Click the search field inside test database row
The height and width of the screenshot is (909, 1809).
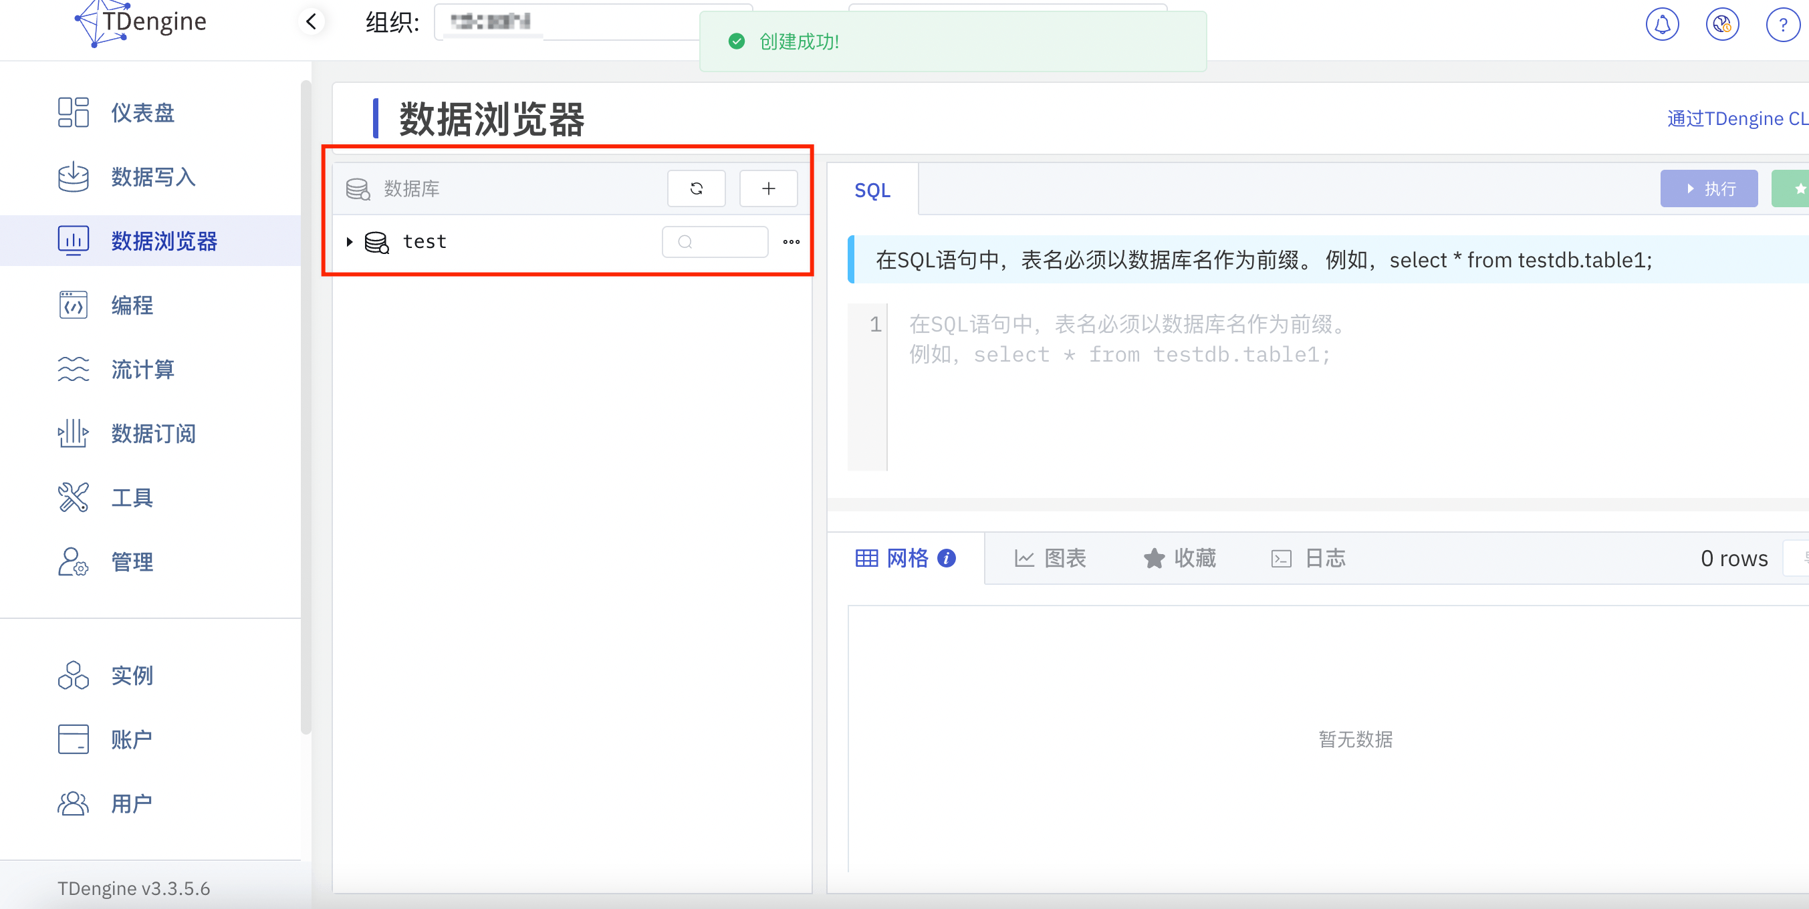tap(715, 241)
